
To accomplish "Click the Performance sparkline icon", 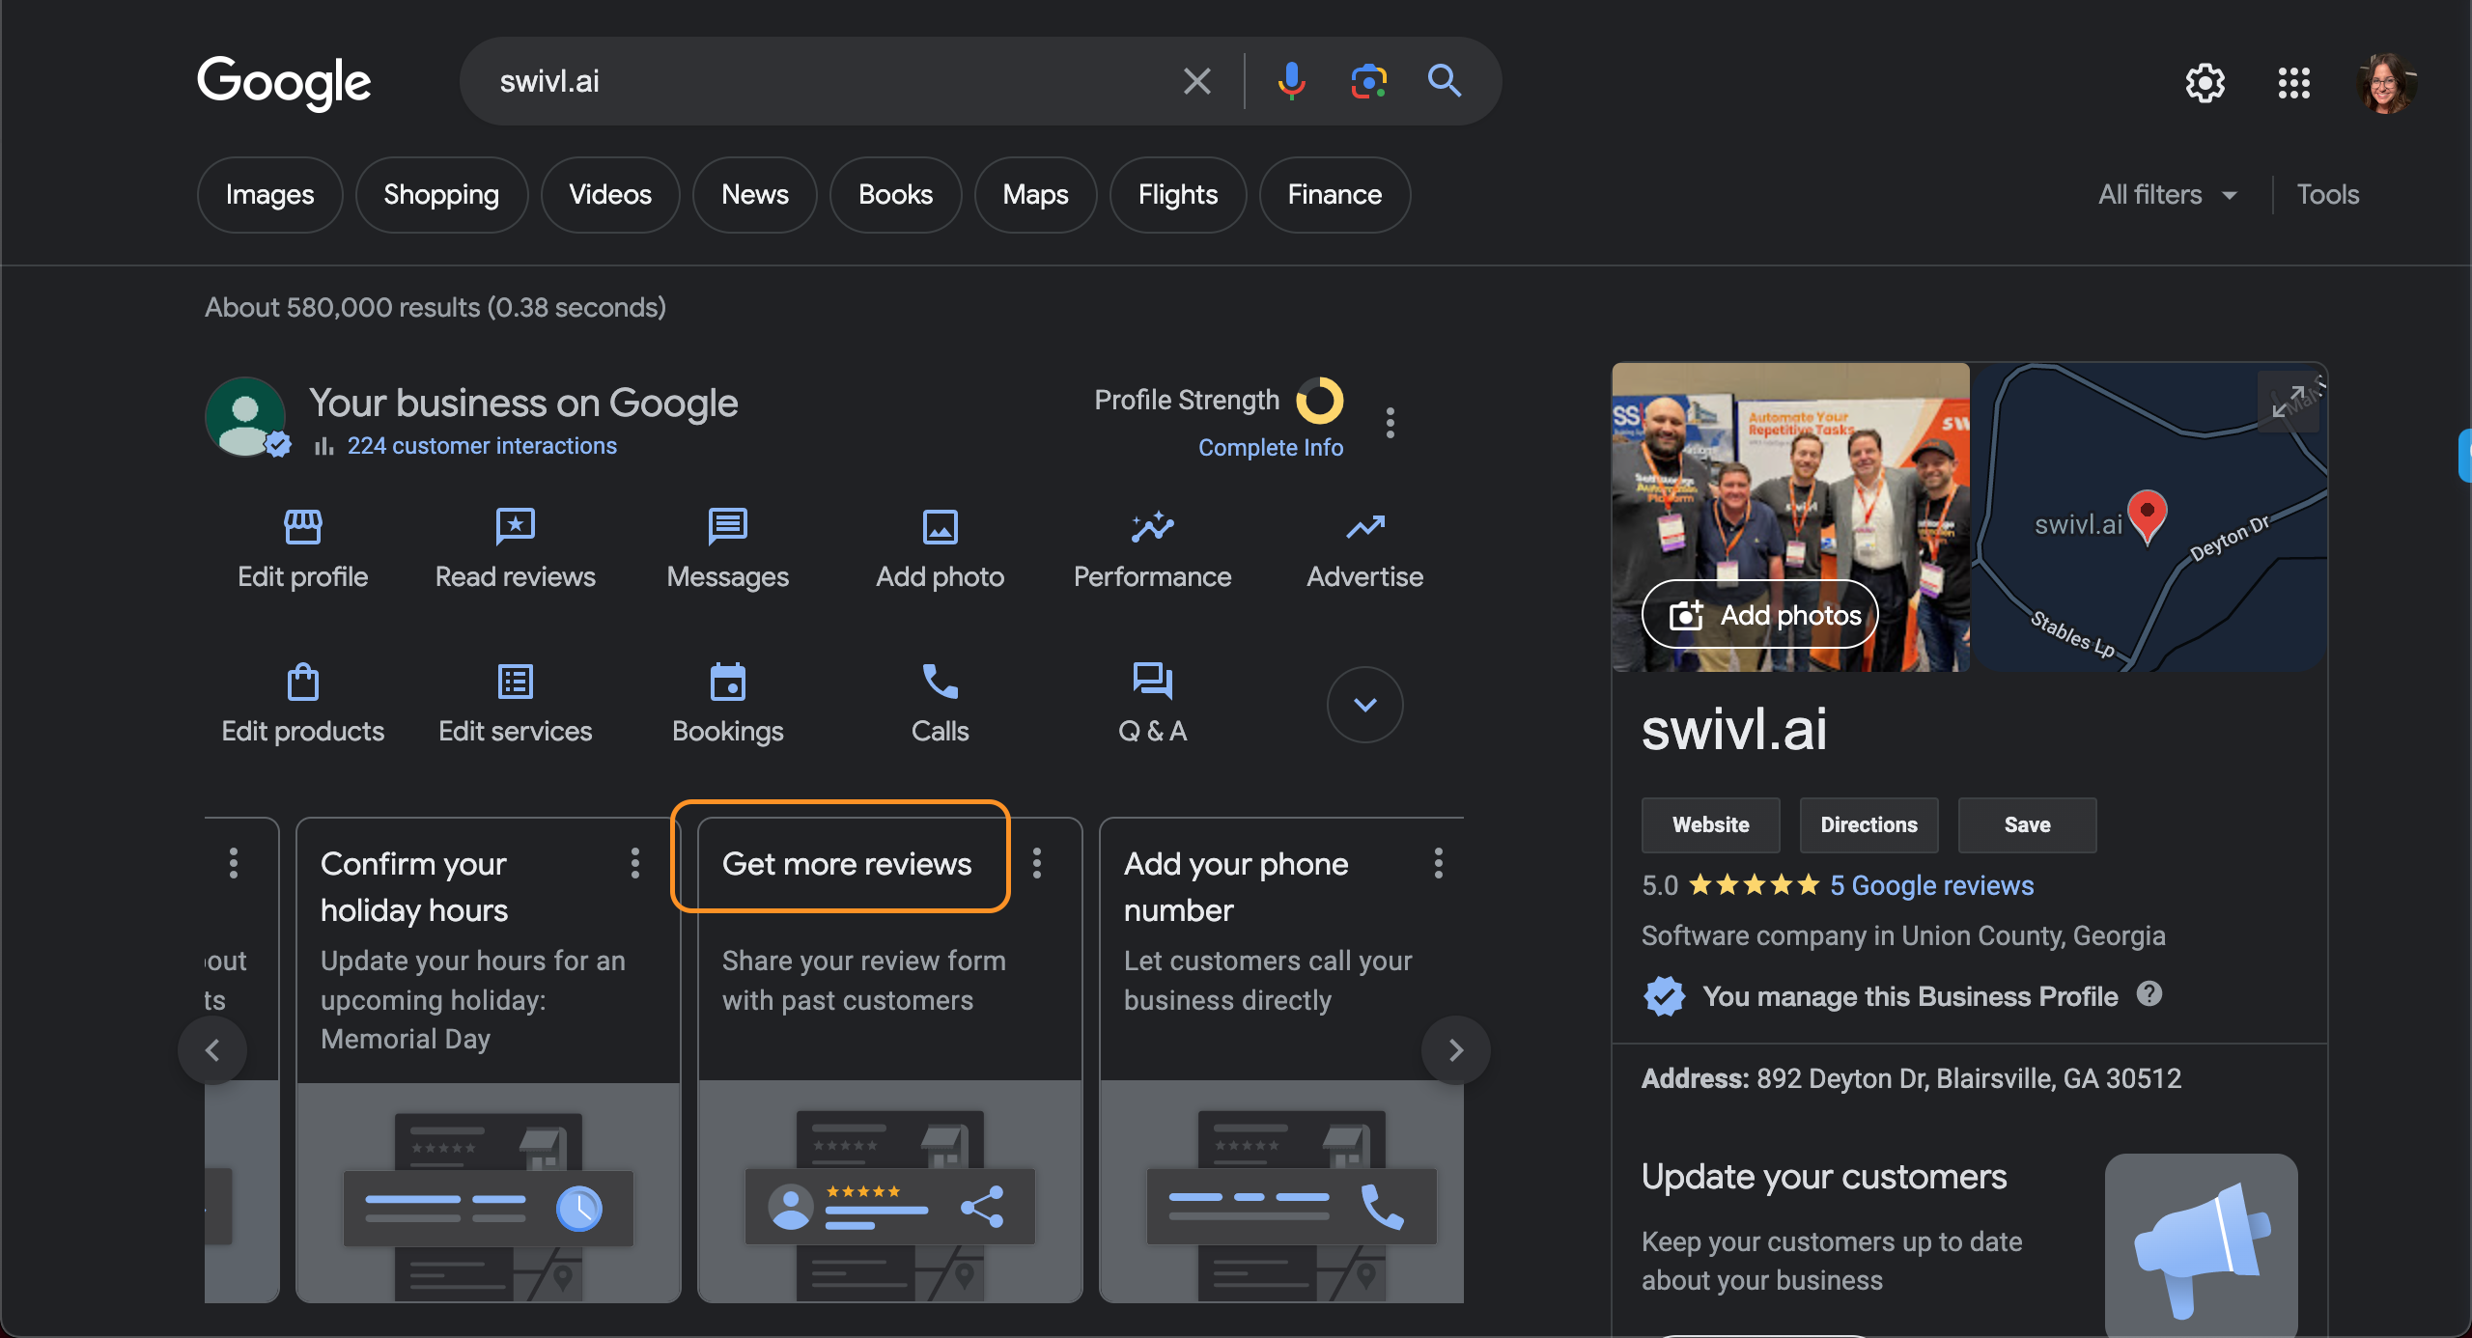I will pos(1152,527).
